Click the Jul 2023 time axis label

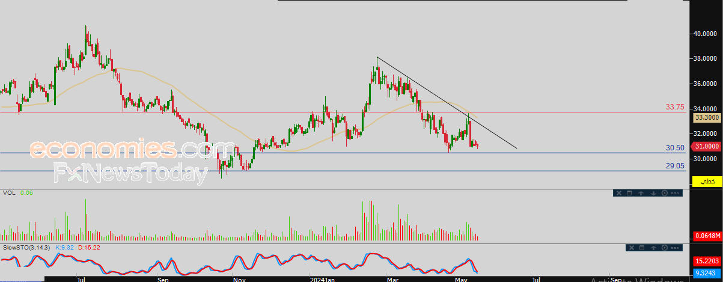(x=81, y=279)
